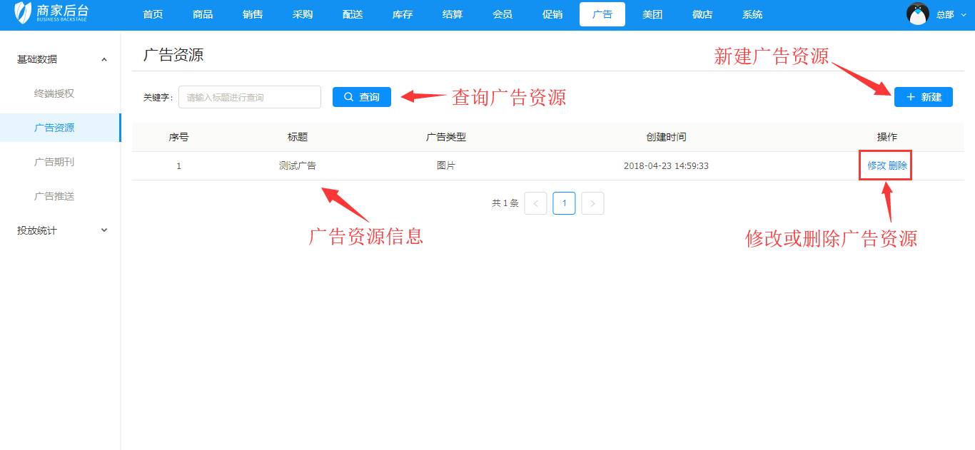This screenshot has height=450, width=975.
Task: Click 修改 link for 测试广告 row
Action: pyautogui.click(x=877, y=165)
